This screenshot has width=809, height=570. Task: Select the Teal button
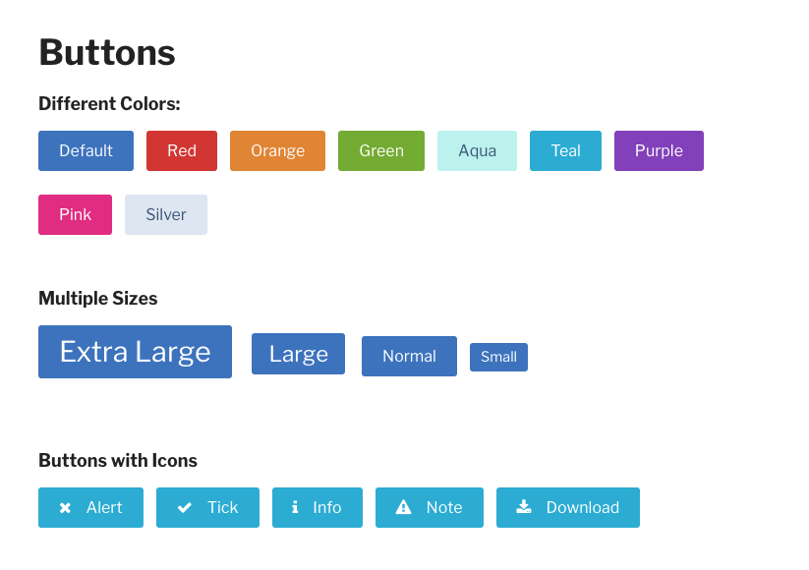565,150
